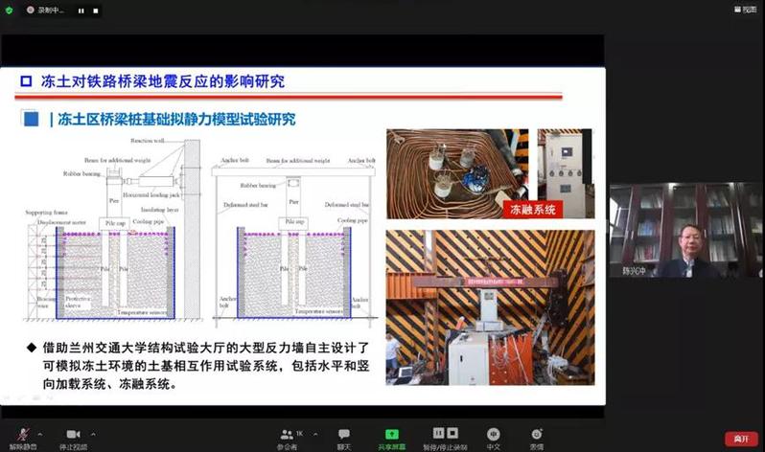Open the View (视图) menu
The width and height of the screenshot is (765, 452).
click(744, 10)
